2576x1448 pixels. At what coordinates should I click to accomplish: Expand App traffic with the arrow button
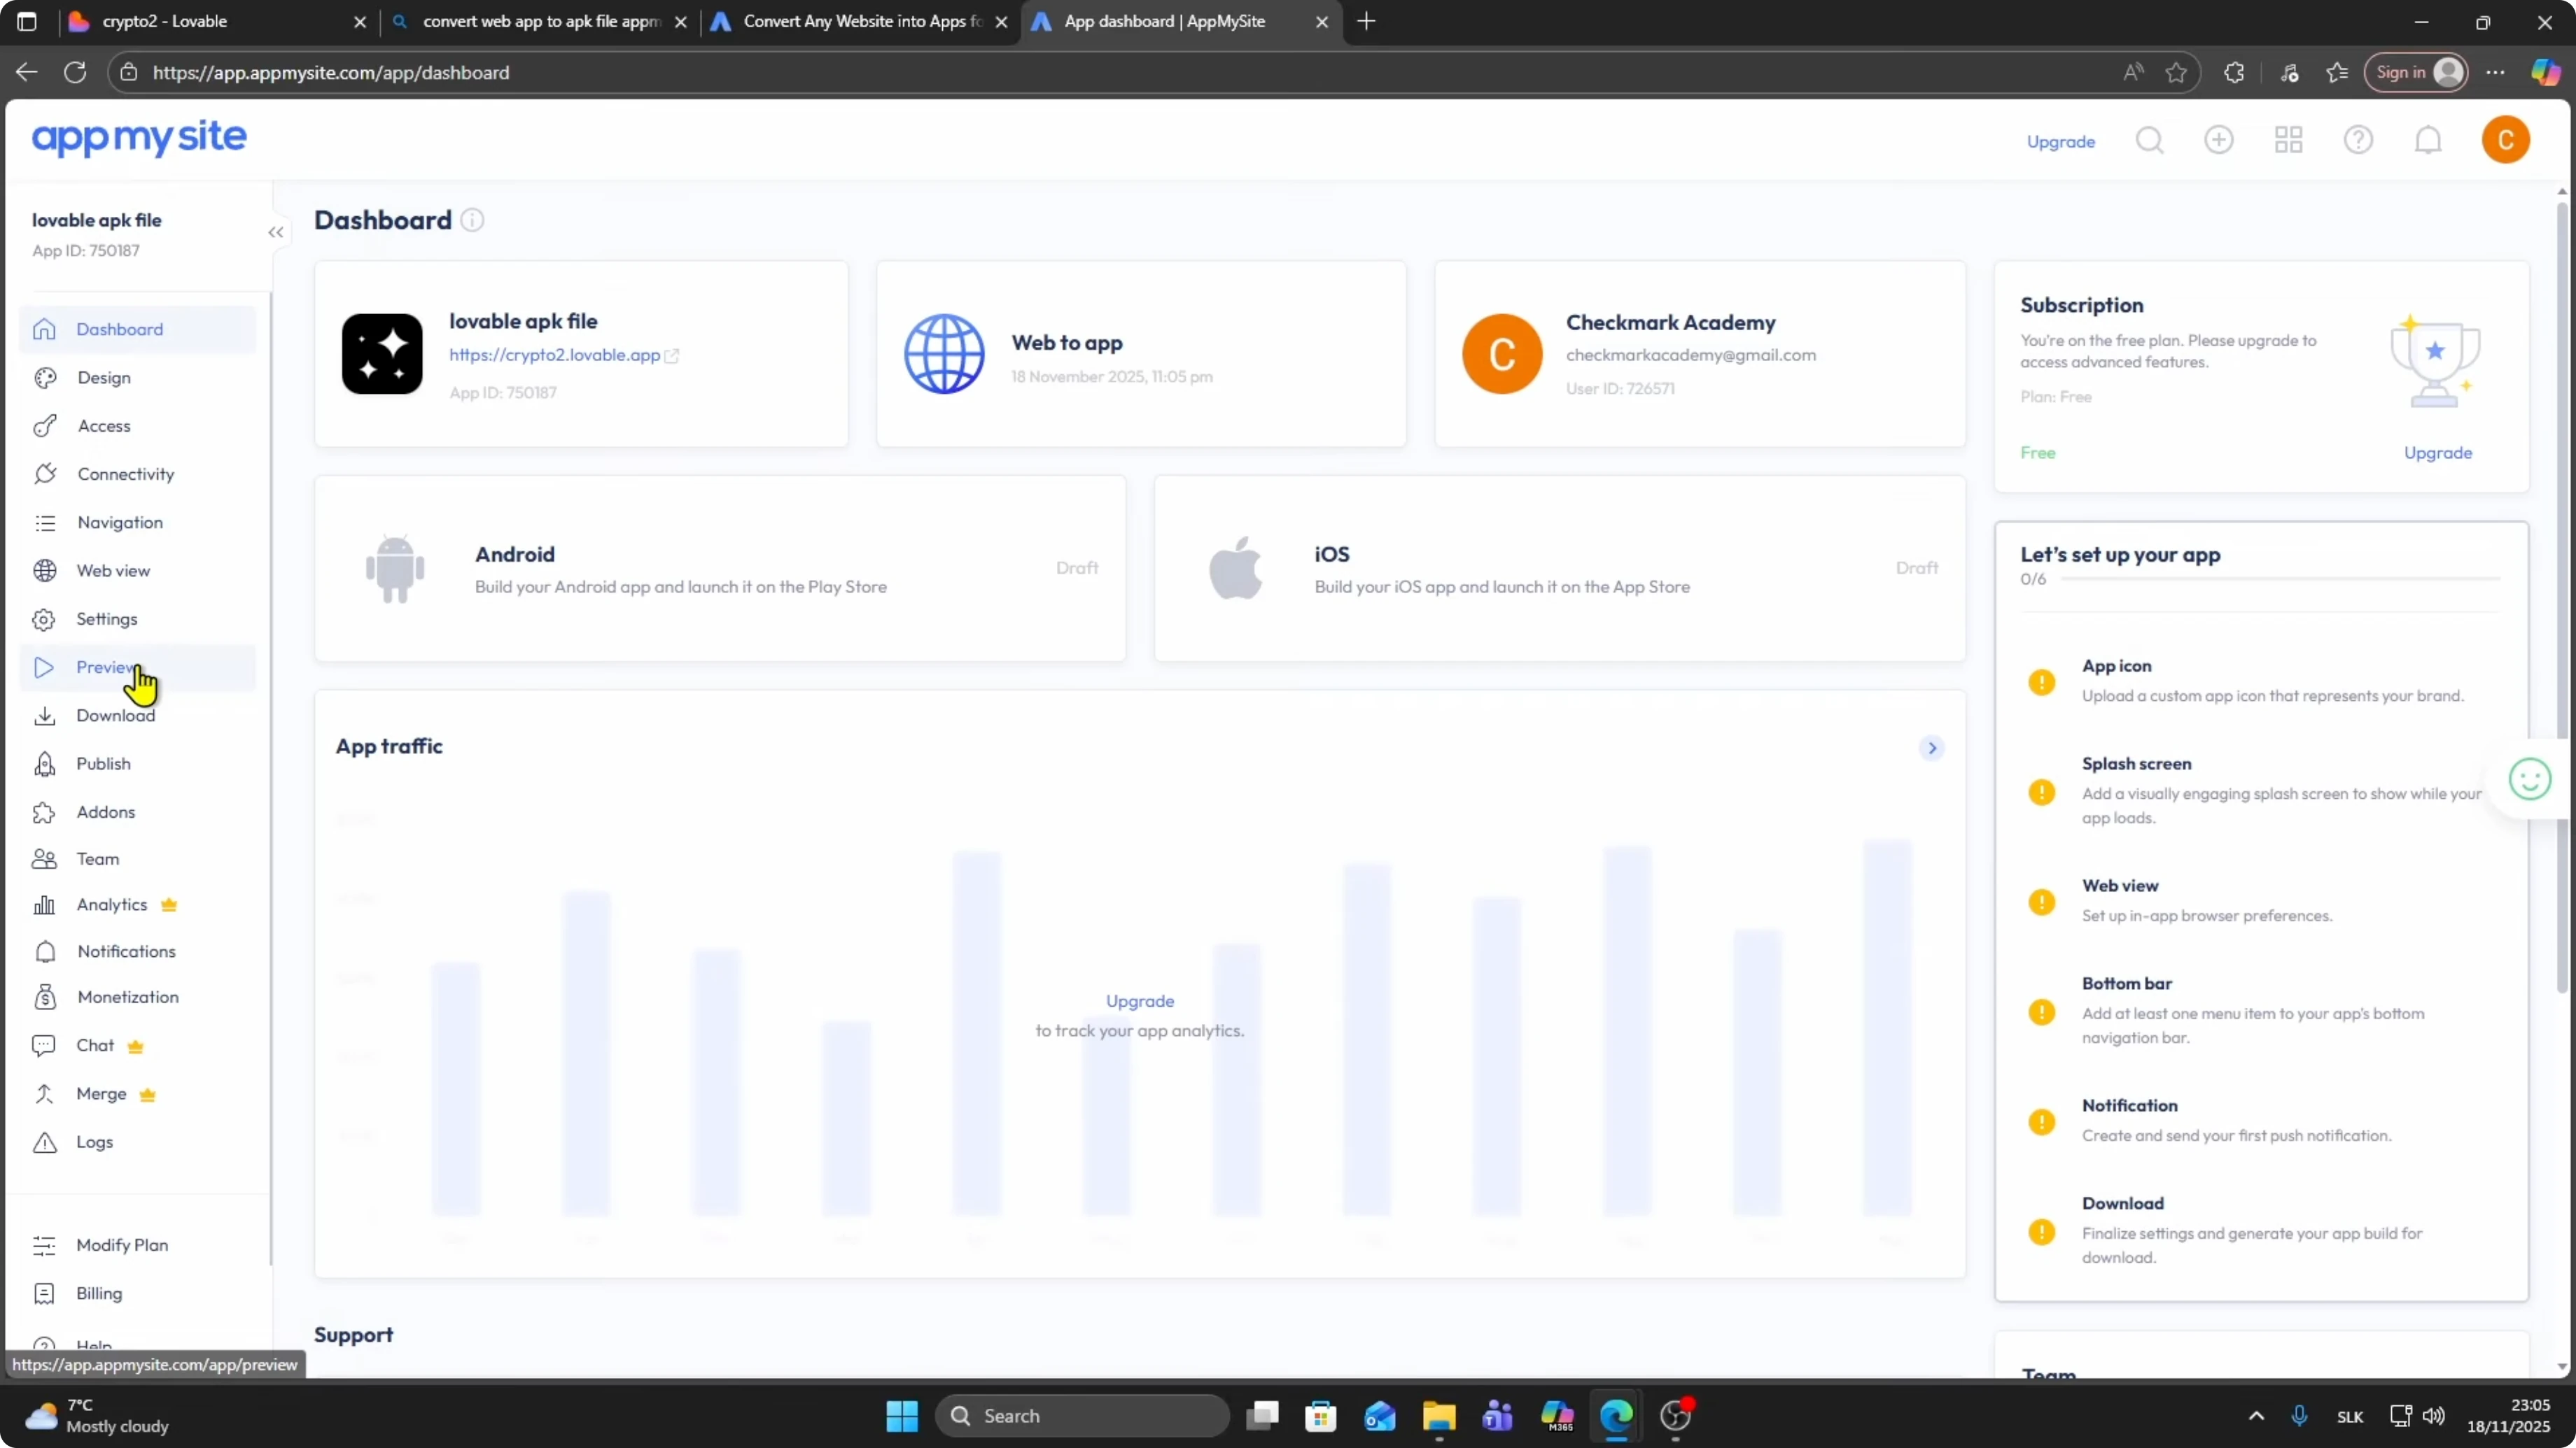coord(1932,748)
